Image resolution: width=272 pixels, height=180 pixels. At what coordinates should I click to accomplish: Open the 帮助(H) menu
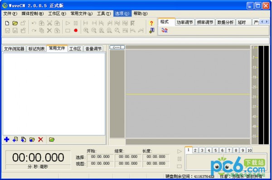[x=141, y=14]
